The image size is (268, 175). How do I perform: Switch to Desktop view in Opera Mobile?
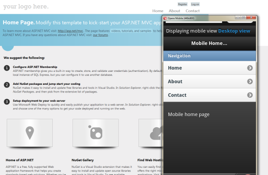tap(234, 31)
